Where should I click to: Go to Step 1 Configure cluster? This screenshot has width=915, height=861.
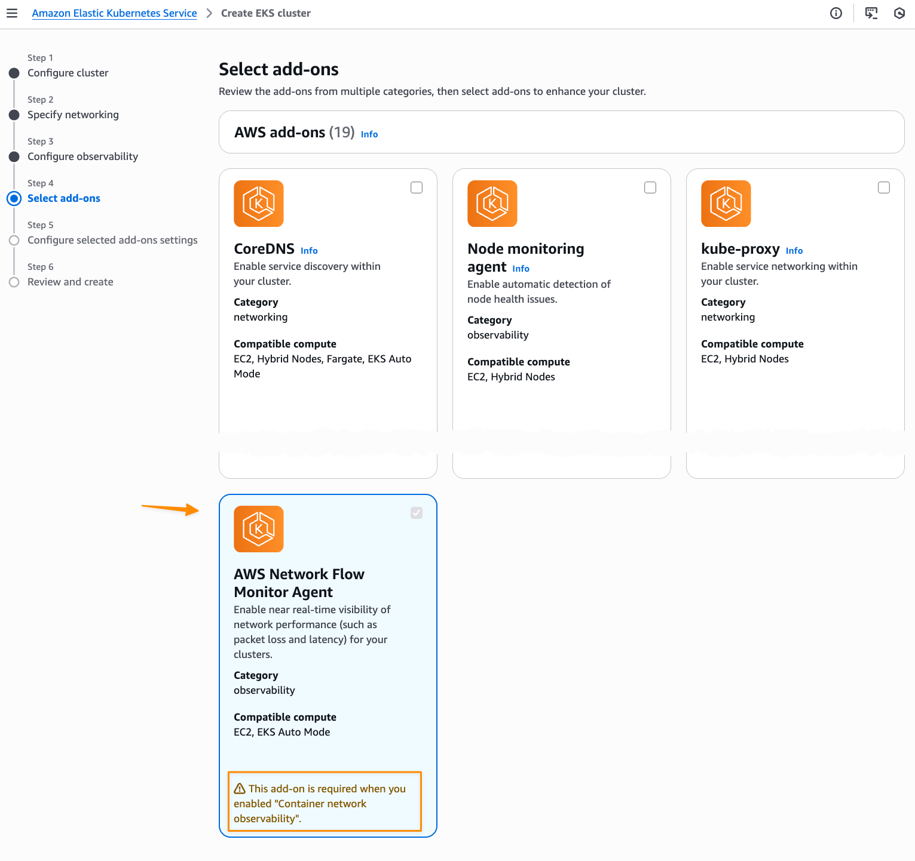click(x=68, y=73)
